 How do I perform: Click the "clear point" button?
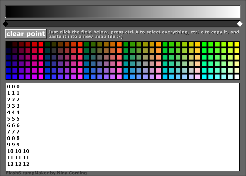pyautogui.click(x=26, y=34)
